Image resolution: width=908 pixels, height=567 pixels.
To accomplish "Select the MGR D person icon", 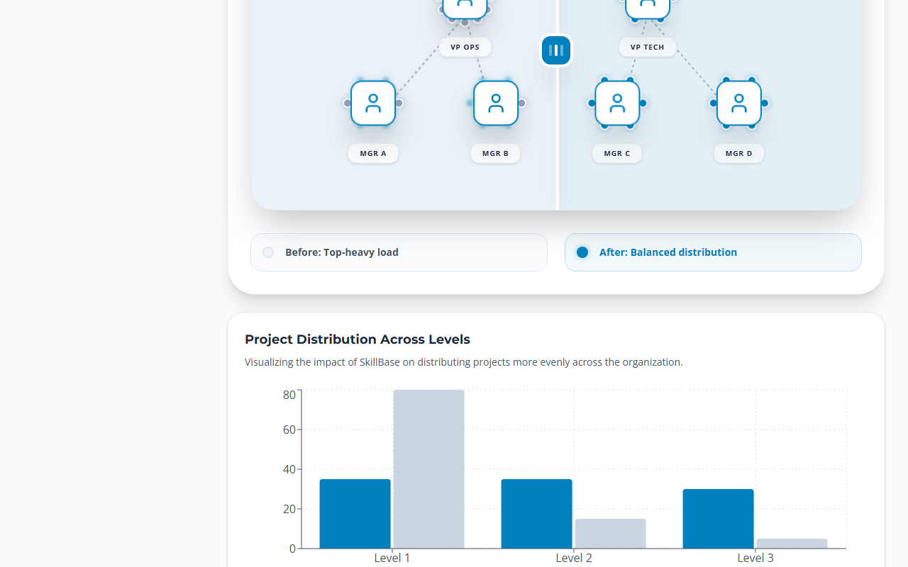I will click(738, 103).
